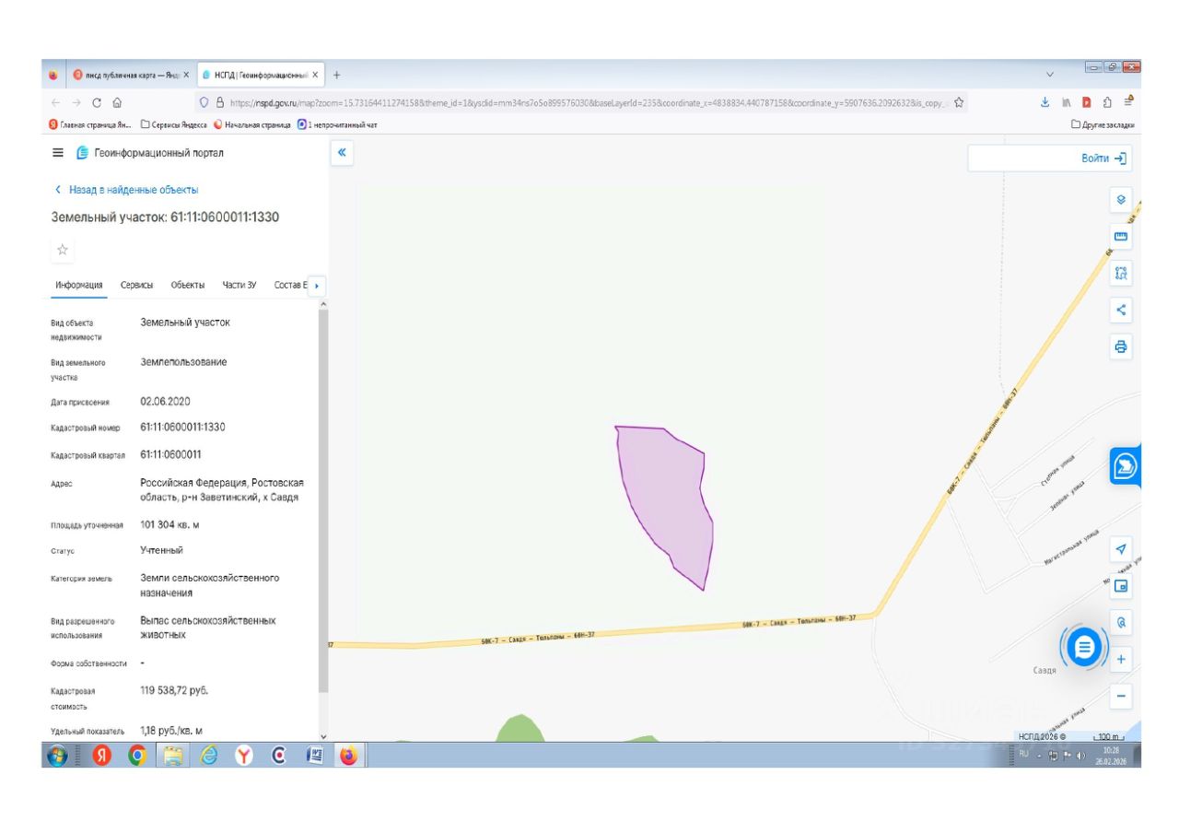Click the date value 02.06.2020
1179x833 pixels.
166,402
